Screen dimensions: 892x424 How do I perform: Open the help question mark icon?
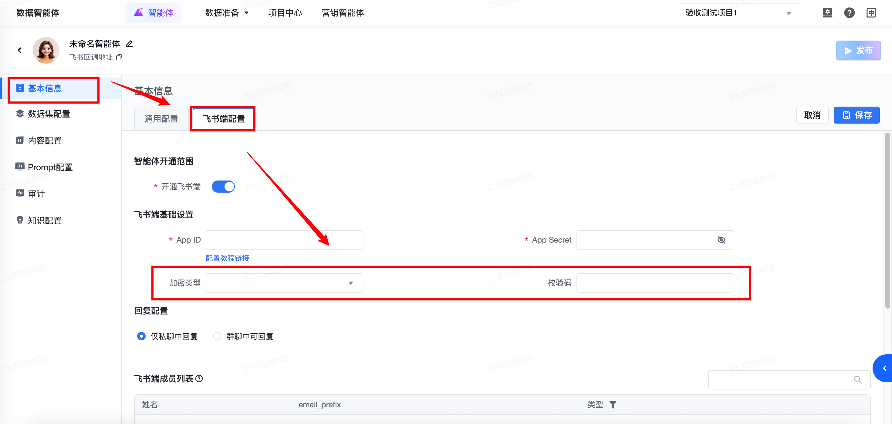[849, 13]
